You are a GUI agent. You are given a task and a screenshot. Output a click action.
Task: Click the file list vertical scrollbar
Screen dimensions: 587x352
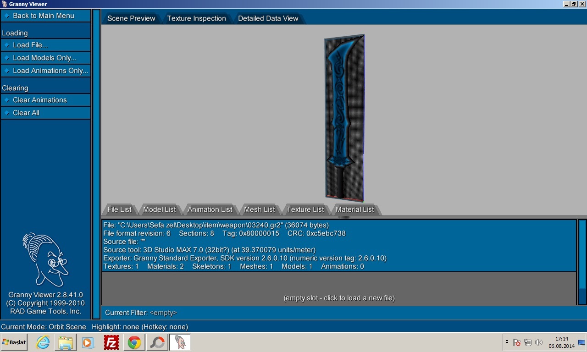pyautogui.click(x=582, y=262)
